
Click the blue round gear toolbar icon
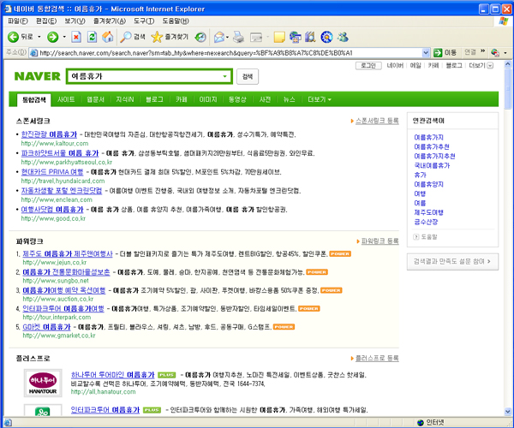click(326, 37)
